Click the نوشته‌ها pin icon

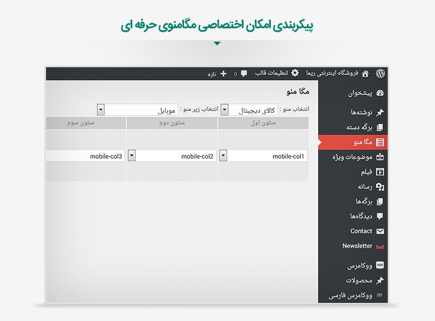[x=380, y=113]
